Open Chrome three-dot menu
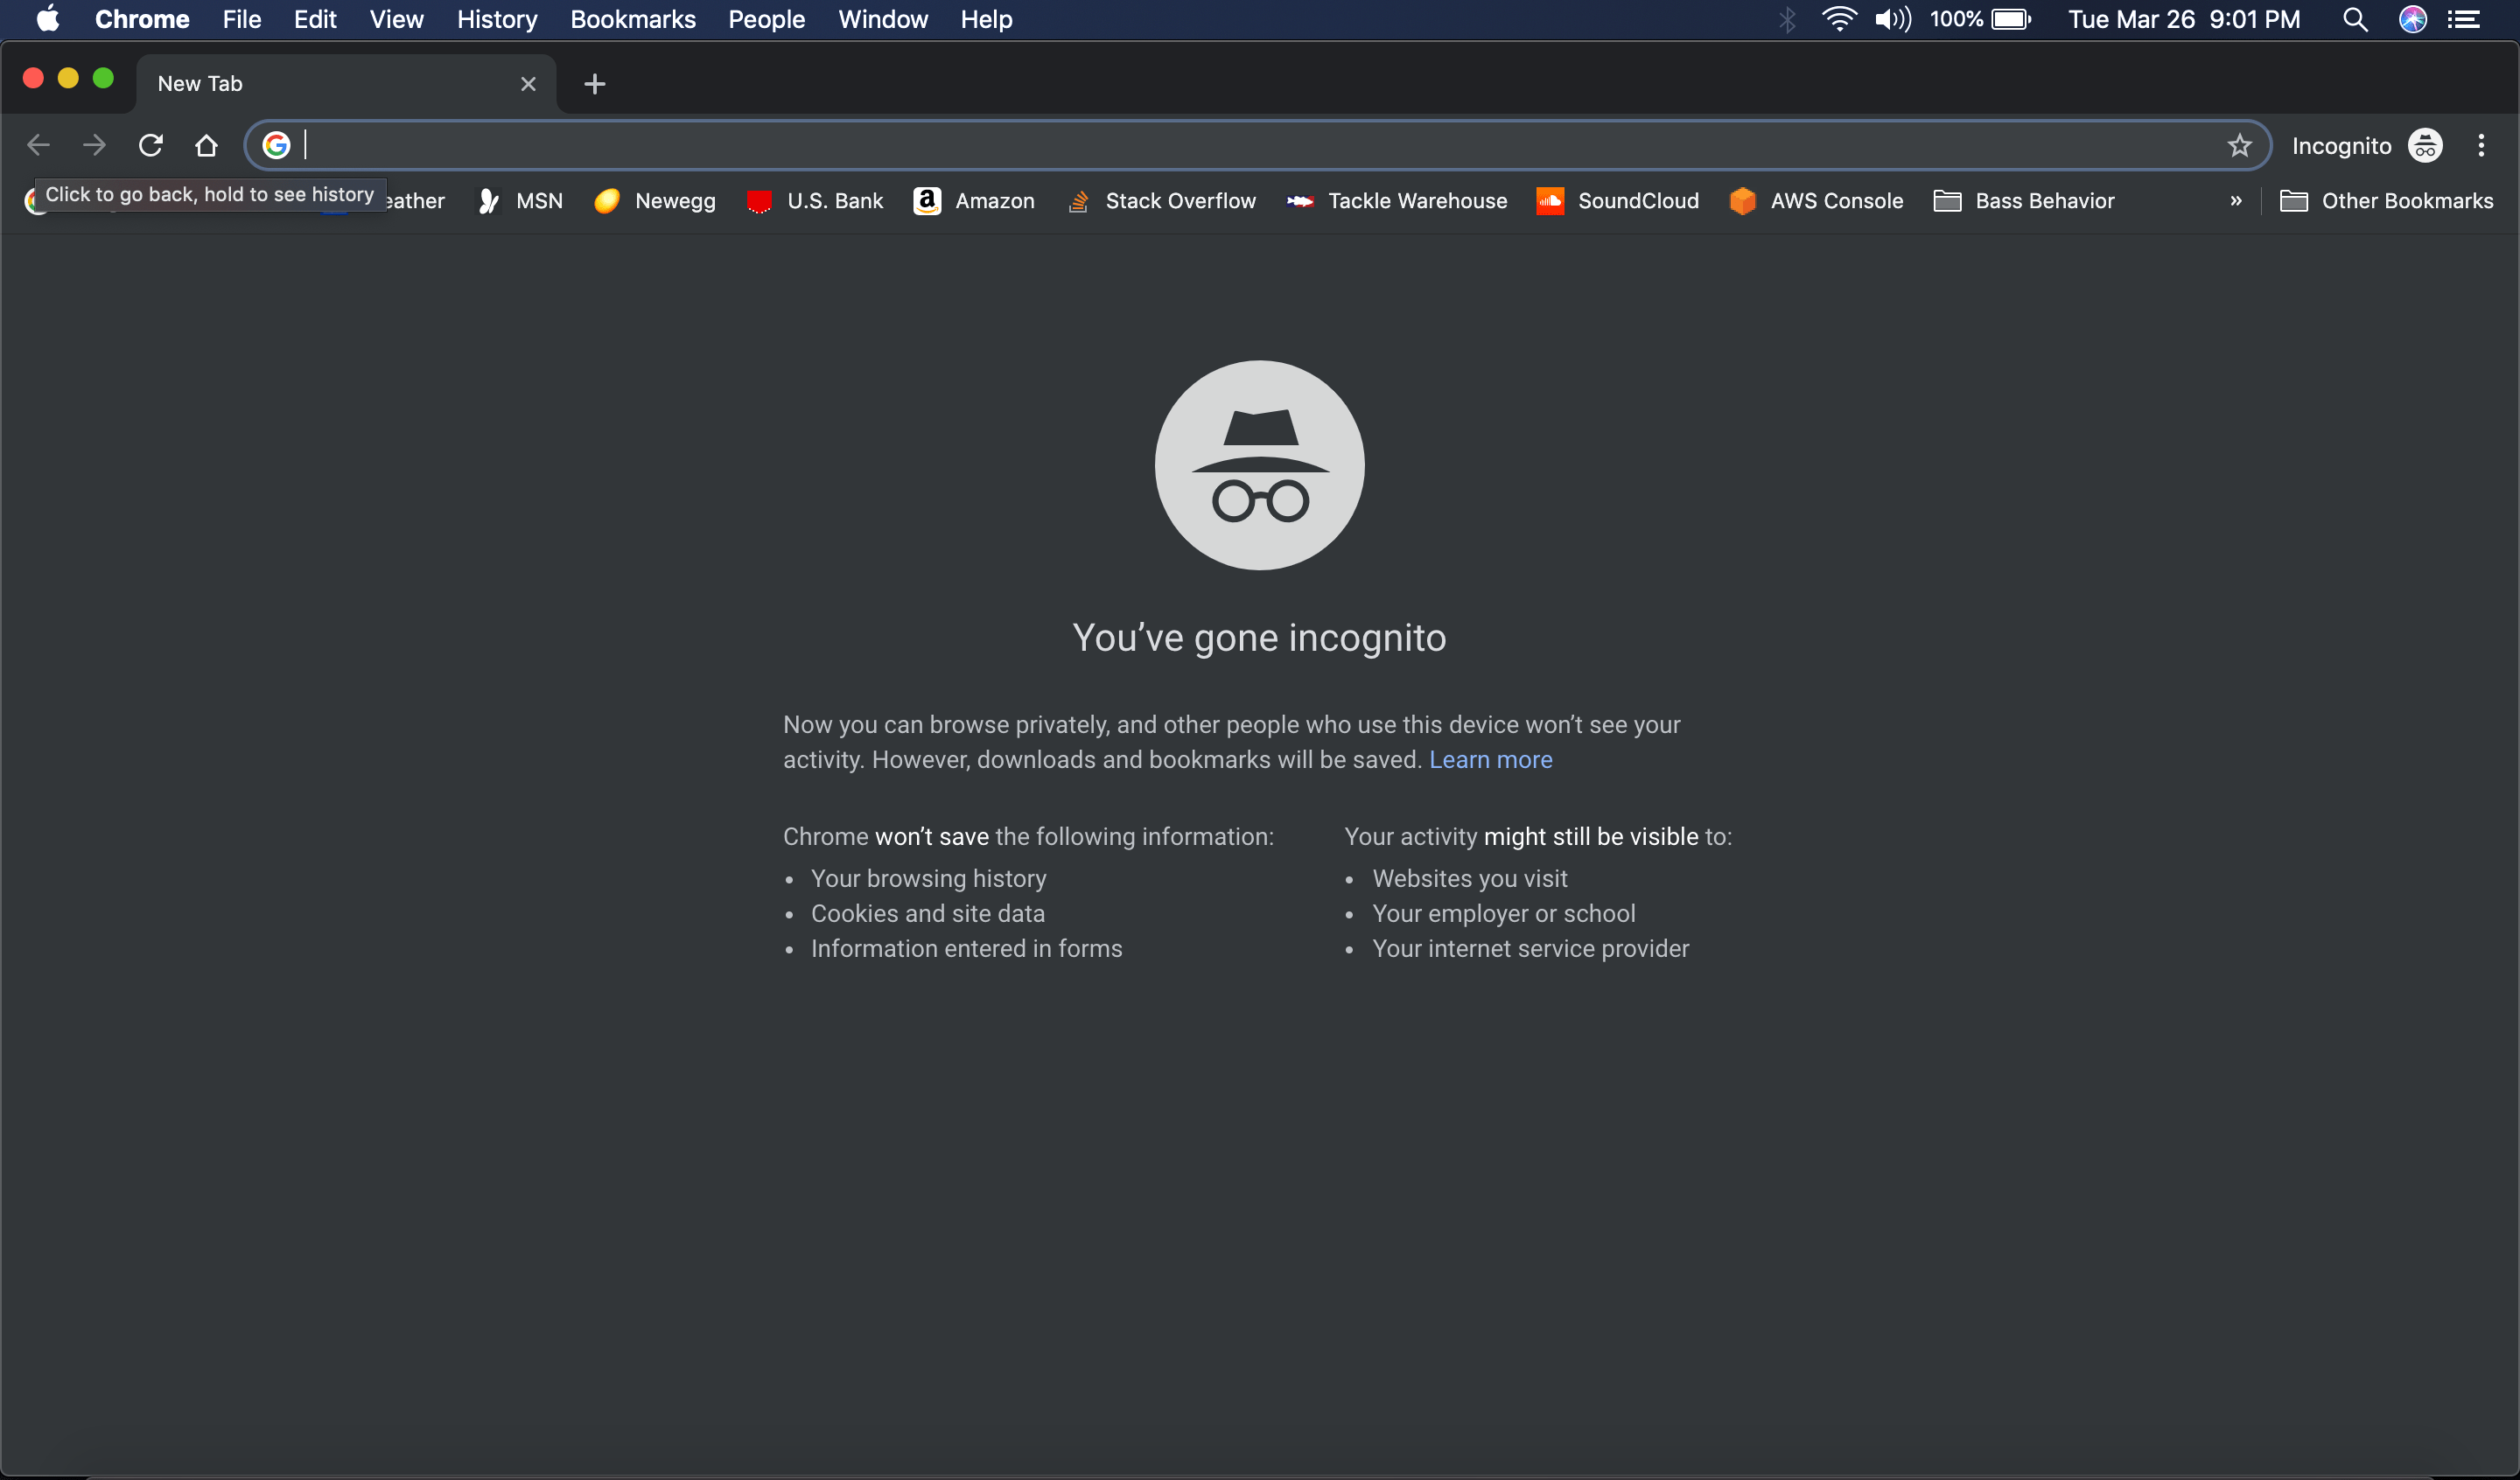This screenshot has width=2520, height=1480. coord(2481,146)
